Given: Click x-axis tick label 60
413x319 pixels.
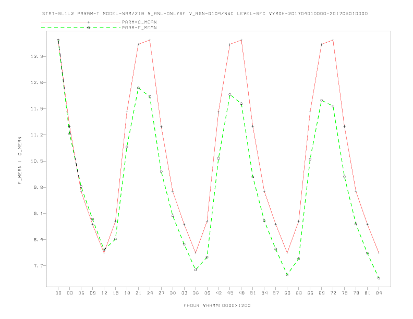Looking at the screenshot, I should pyautogui.click(x=287, y=293).
